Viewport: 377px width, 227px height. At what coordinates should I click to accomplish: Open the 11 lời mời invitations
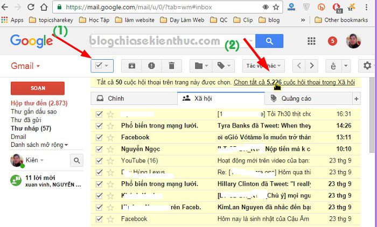tap(46, 181)
